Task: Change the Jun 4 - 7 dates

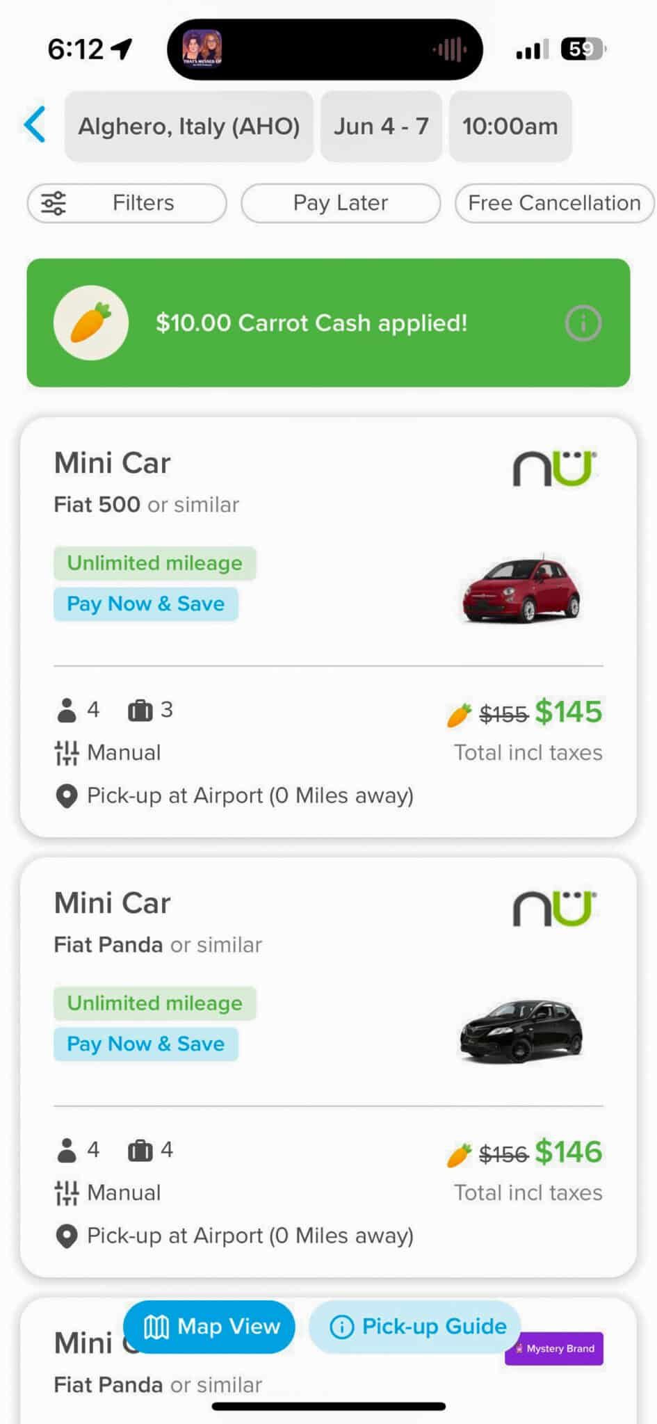Action: coord(381,127)
